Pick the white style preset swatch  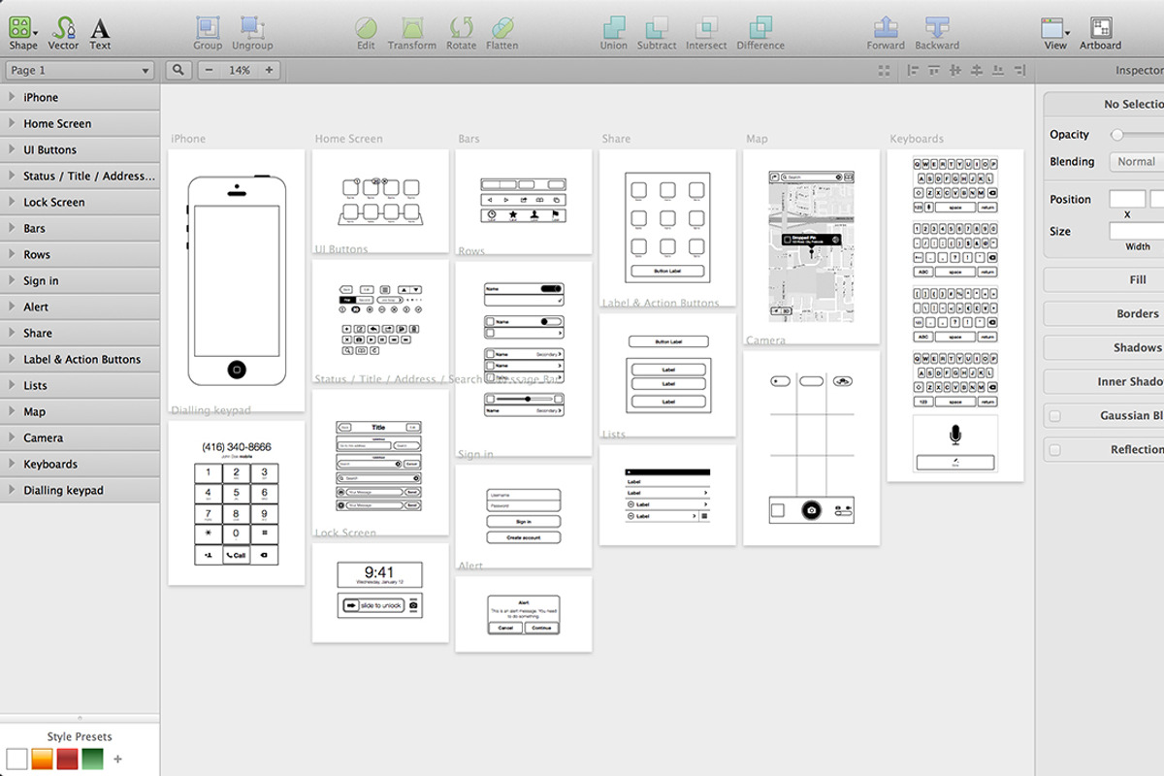16,759
